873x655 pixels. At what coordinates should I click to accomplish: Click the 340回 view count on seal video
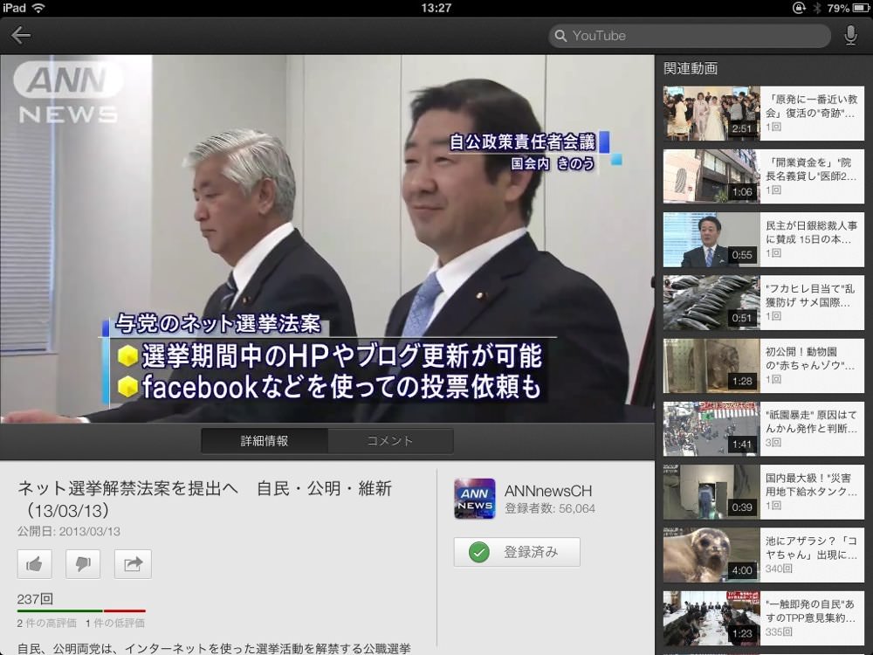click(779, 569)
